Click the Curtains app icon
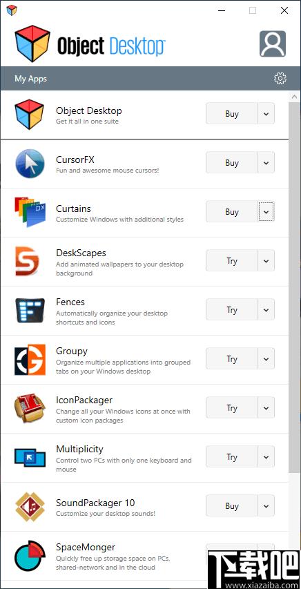 (x=30, y=212)
